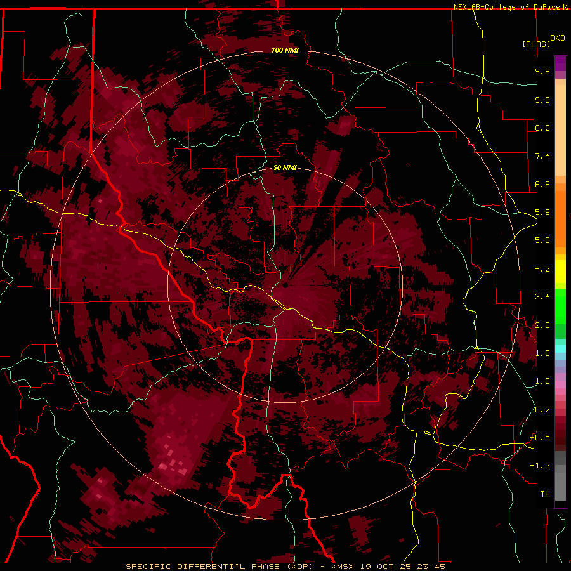
Task: Pick the yellow band on the color scale
Action: pos(560,272)
